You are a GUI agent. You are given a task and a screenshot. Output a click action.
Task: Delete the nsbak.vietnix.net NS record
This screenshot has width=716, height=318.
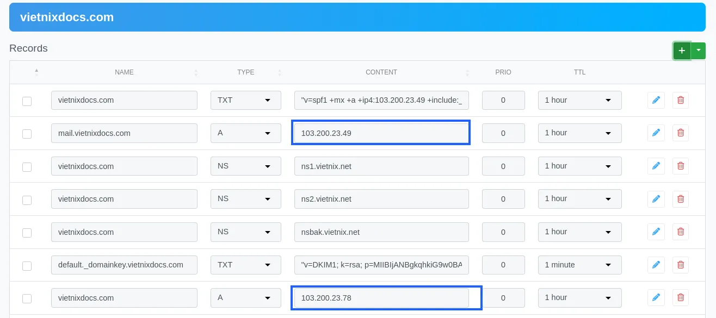point(680,232)
